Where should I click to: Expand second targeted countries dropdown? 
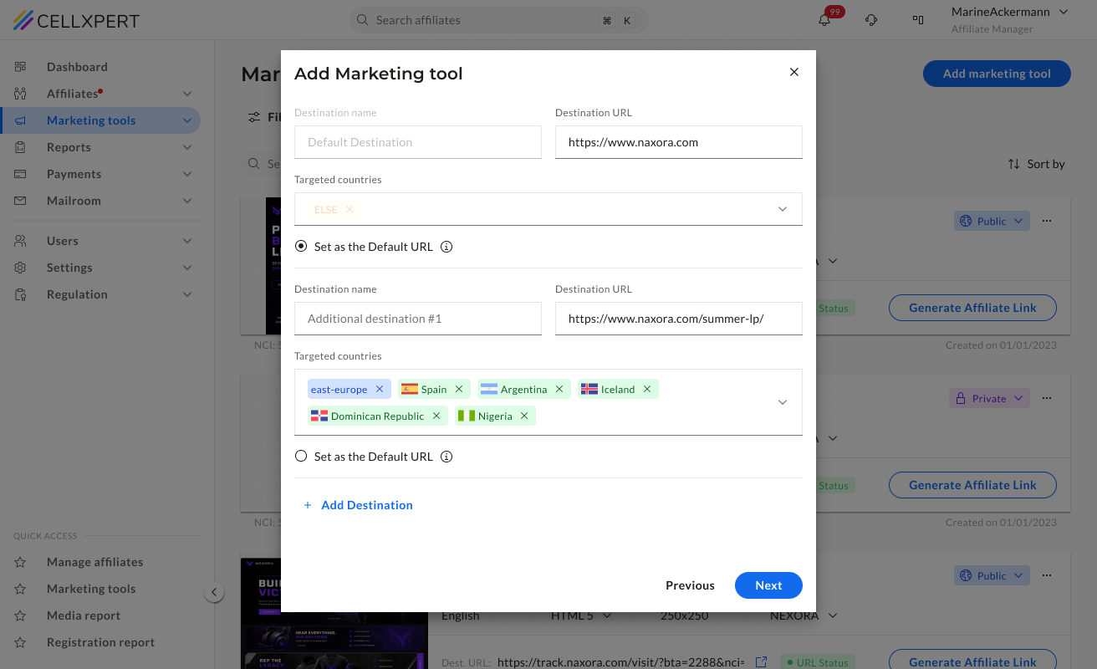point(783,402)
